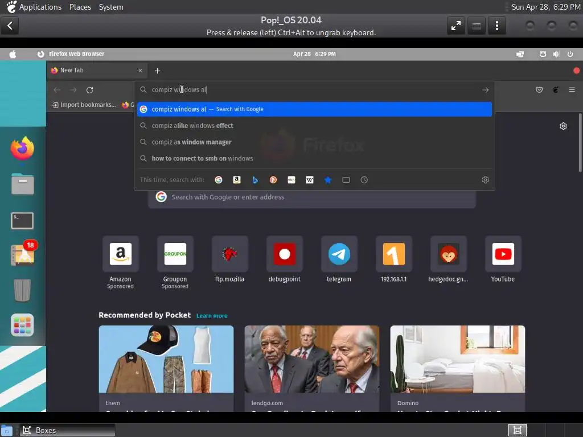Click the address bar text field

tap(314, 90)
